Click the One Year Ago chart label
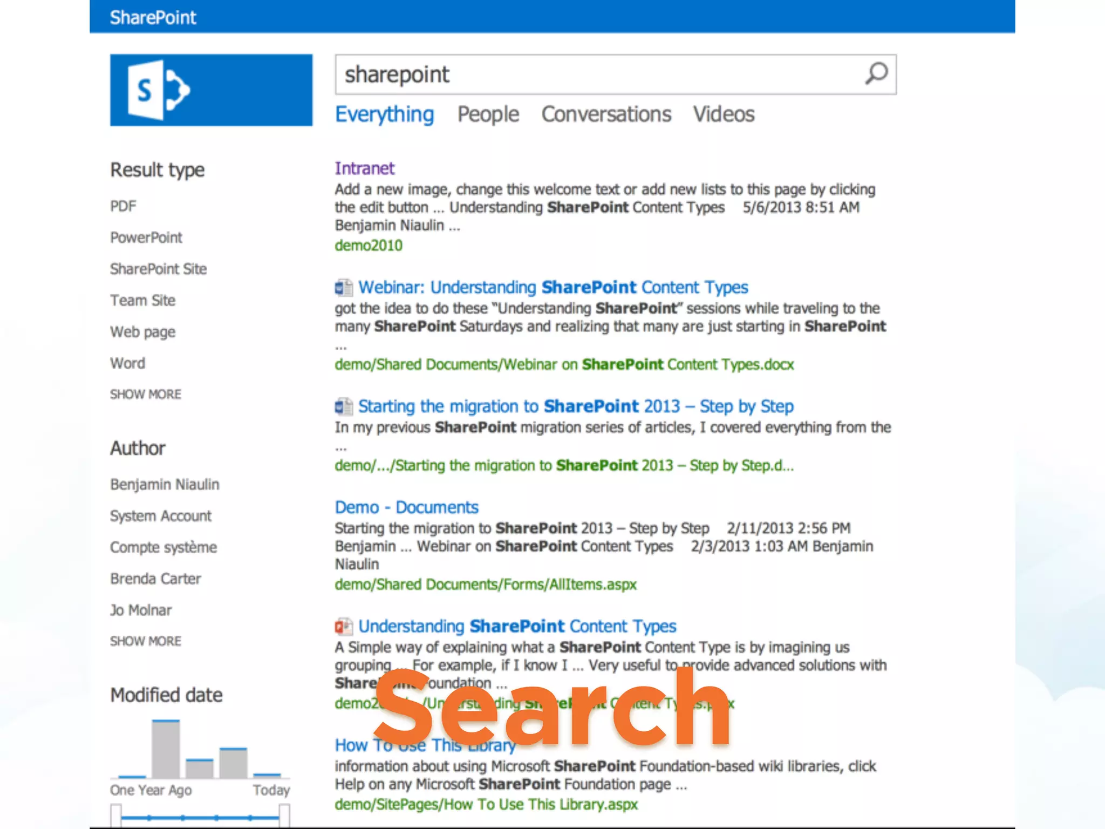This screenshot has height=829, width=1105. [x=151, y=791]
